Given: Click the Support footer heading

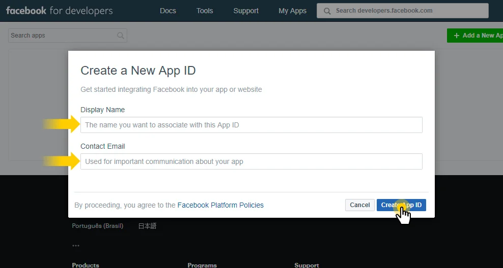Looking at the screenshot, I should pyautogui.click(x=306, y=265).
